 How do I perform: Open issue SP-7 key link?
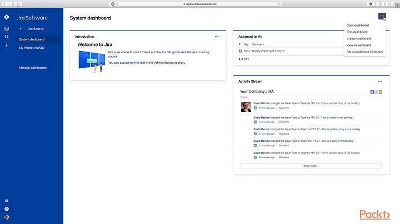coord(247,51)
